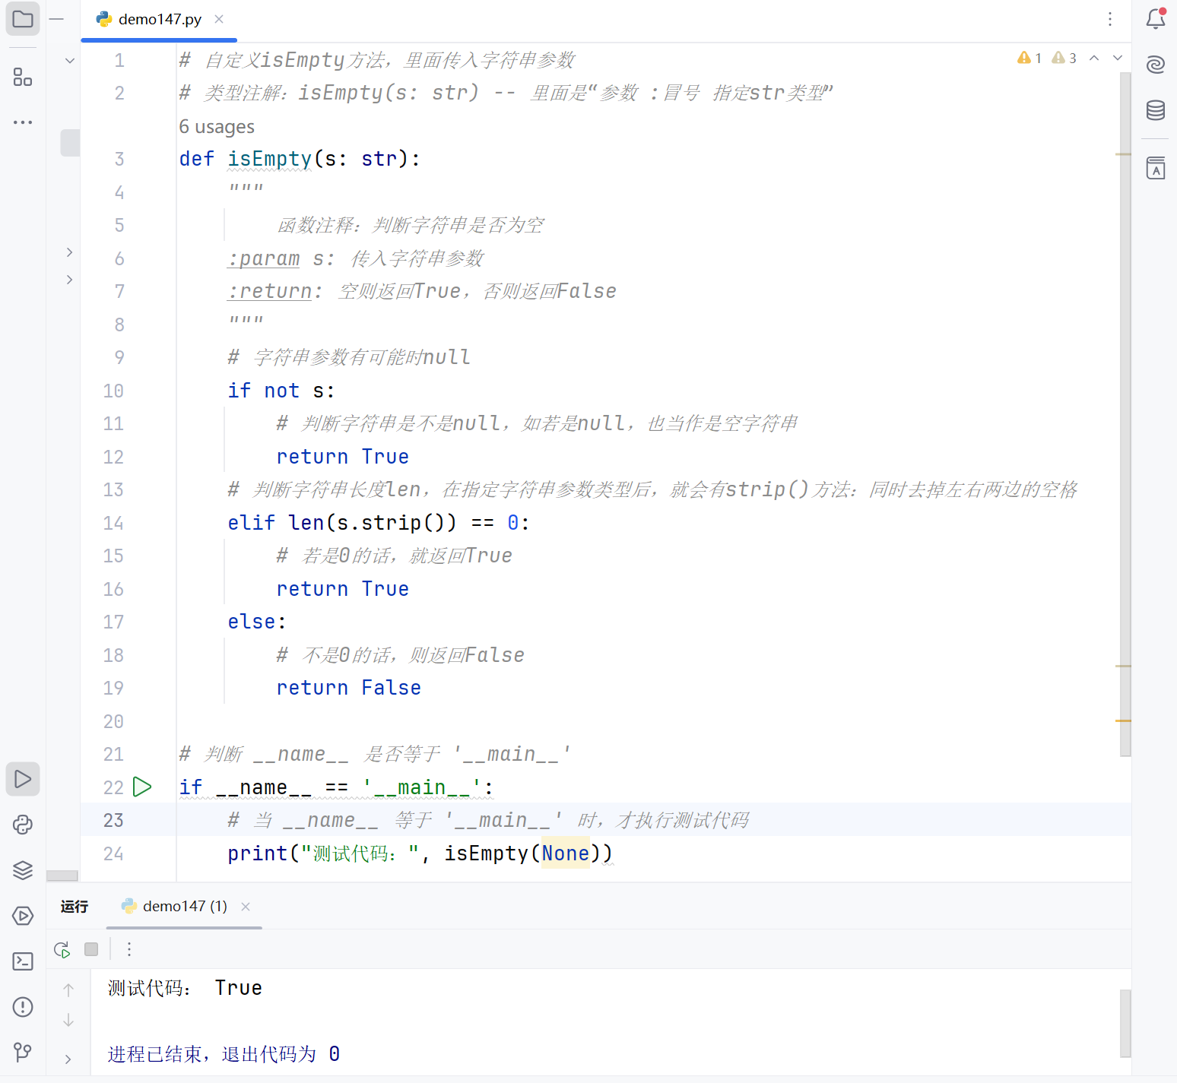Open the Python Packages layers icon
The width and height of the screenshot is (1177, 1083).
click(x=23, y=870)
